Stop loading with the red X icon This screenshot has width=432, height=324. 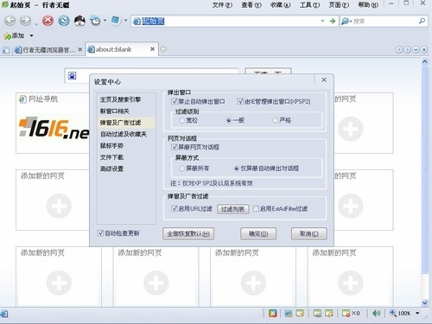[x=48, y=21]
